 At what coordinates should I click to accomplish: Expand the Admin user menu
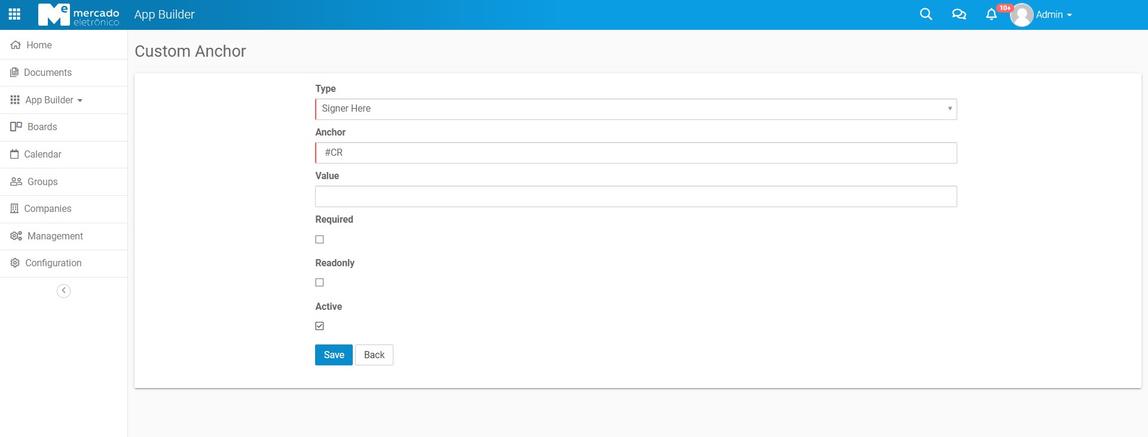[1054, 15]
